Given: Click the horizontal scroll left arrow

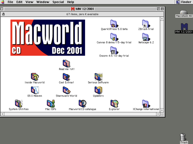Looking at the screenshot, I should (x=2, y=114).
